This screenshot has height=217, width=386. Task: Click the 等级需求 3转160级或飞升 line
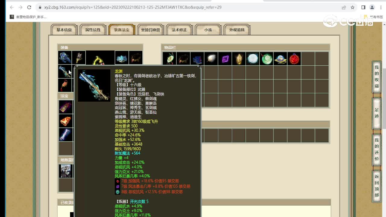(x=136, y=121)
